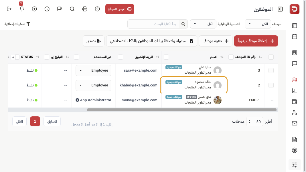The image size is (306, 172).
Task: Click the plus circle quick-add icon
Action: [x=34, y=9]
